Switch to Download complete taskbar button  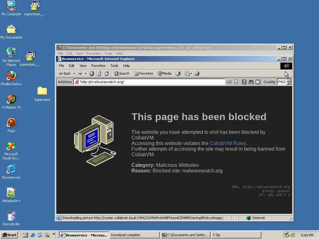pyautogui.click(x=134, y=235)
